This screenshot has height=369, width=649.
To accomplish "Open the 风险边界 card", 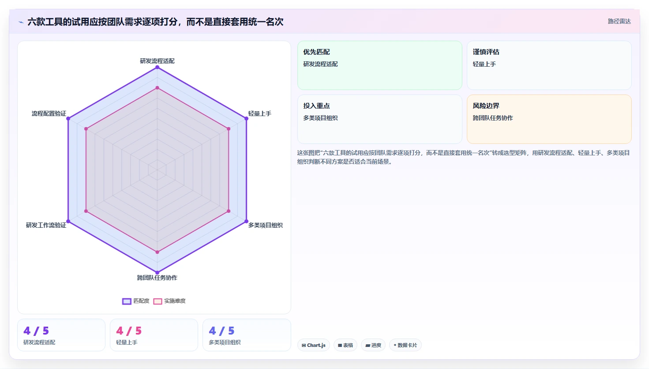I will tap(549, 119).
